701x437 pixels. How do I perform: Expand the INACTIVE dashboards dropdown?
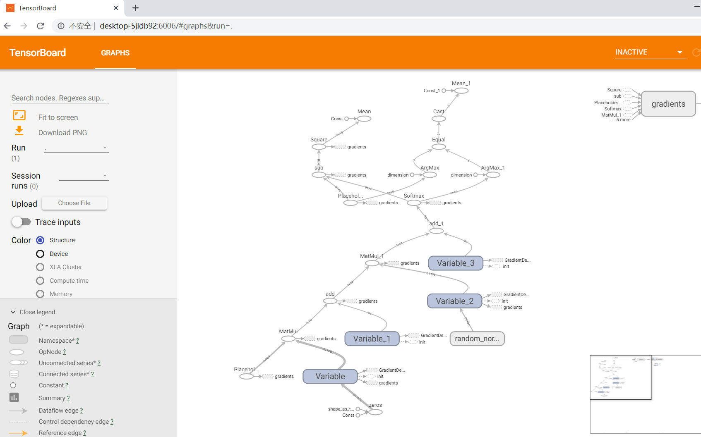point(649,52)
